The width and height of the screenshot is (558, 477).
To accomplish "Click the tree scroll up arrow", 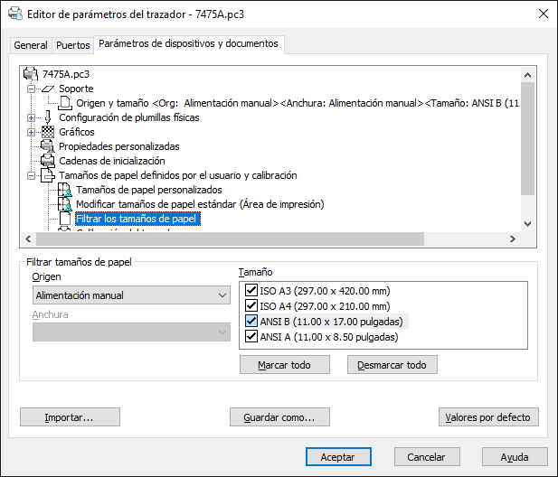I will tap(528, 75).
